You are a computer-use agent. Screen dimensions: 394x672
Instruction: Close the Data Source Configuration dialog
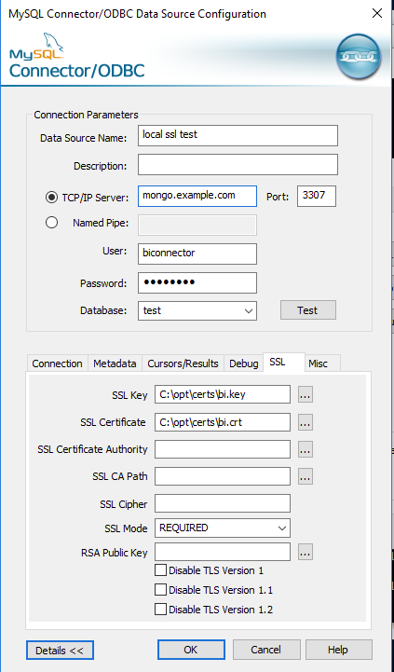click(377, 13)
